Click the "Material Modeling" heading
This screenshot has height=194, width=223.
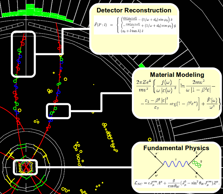pyautogui.click(x=177, y=75)
